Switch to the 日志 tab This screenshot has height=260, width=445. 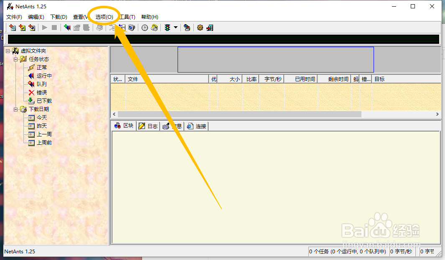(148, 126)
